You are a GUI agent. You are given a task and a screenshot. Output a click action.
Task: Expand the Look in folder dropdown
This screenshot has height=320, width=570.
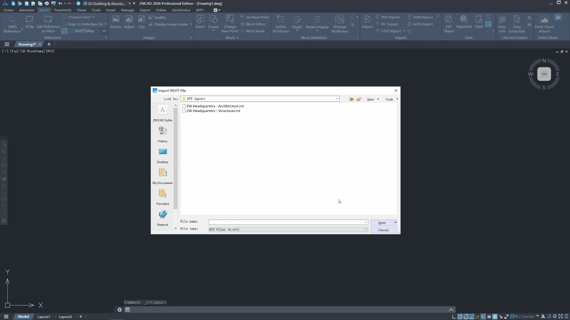point(337,99)
